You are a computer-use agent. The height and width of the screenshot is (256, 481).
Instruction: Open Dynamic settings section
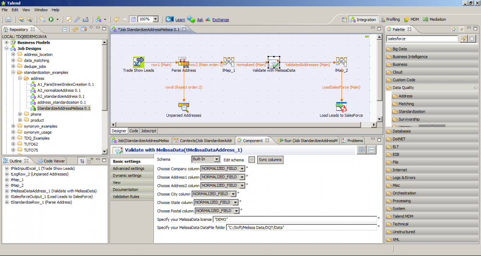[132, 176]
